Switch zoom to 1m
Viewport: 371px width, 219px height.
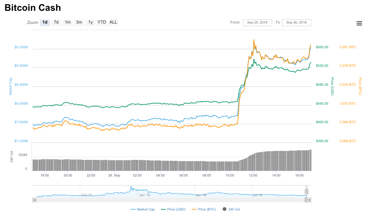pos(68,22)
